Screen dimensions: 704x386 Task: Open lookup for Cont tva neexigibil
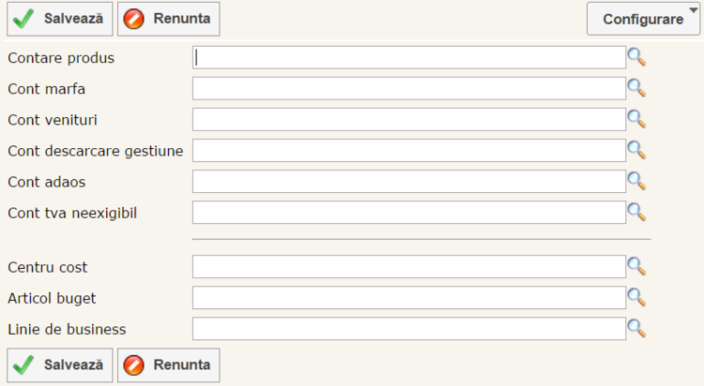636,212
